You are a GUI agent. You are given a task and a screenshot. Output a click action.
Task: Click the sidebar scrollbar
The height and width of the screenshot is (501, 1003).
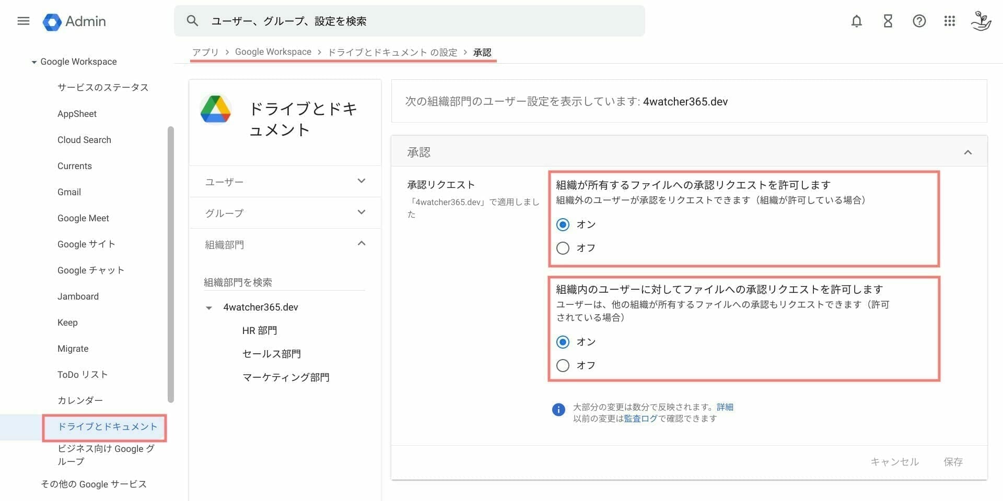[x=170, y=264]
